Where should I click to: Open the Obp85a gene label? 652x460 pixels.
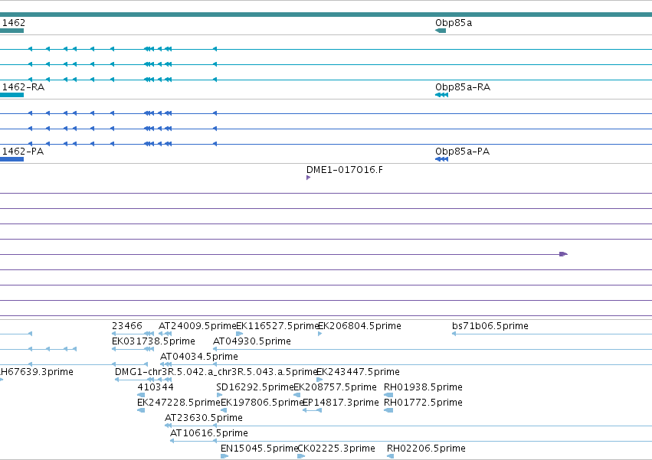point(454,23)
